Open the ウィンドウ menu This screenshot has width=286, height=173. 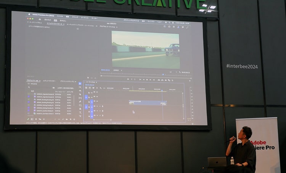tap(151, 21)
